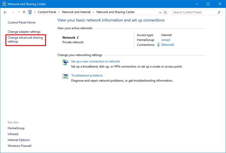
Task: Click the Up one level arrow
Action: coord(24,12)
